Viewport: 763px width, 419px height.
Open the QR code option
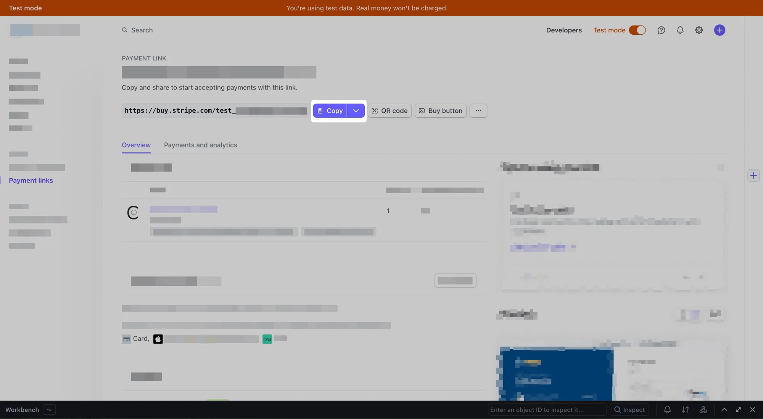[390, 111]
